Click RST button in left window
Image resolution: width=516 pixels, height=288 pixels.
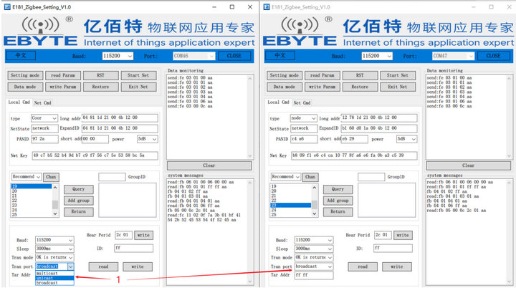click(101, 75)
